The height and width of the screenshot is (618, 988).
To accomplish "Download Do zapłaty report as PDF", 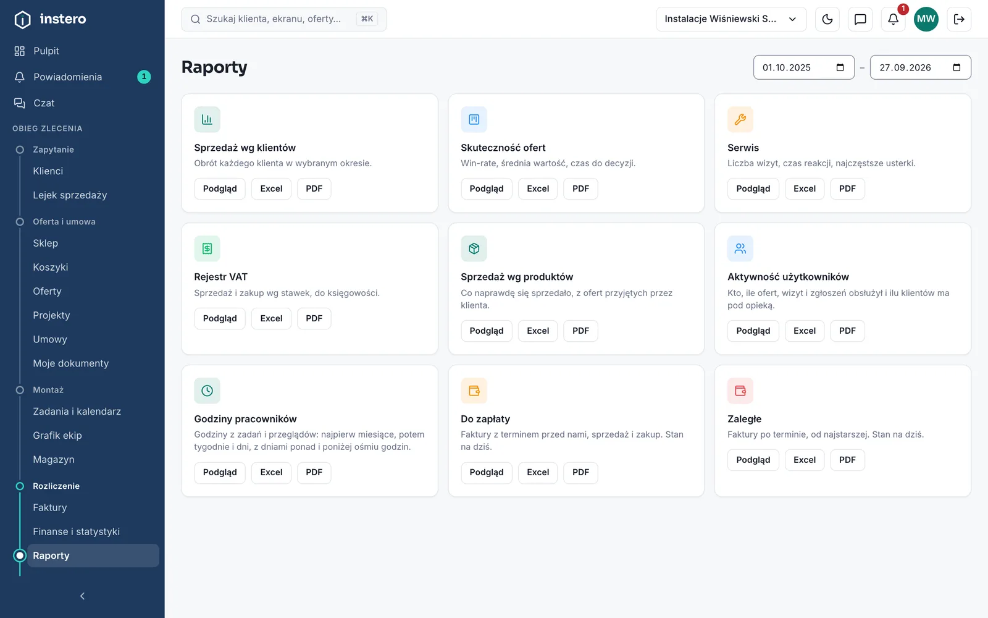I will click(x=580, y=472).
